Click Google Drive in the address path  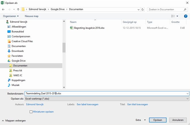click(x=58, y=9)
